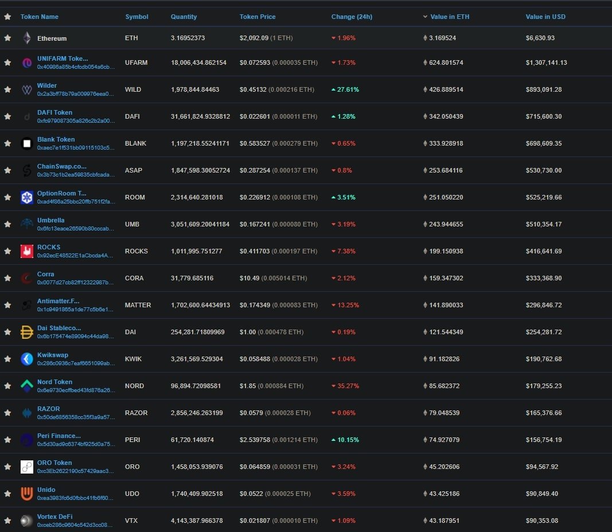The image size is (612, 532).
Task: Click the ORO Token logo icon
Action: 26,467
